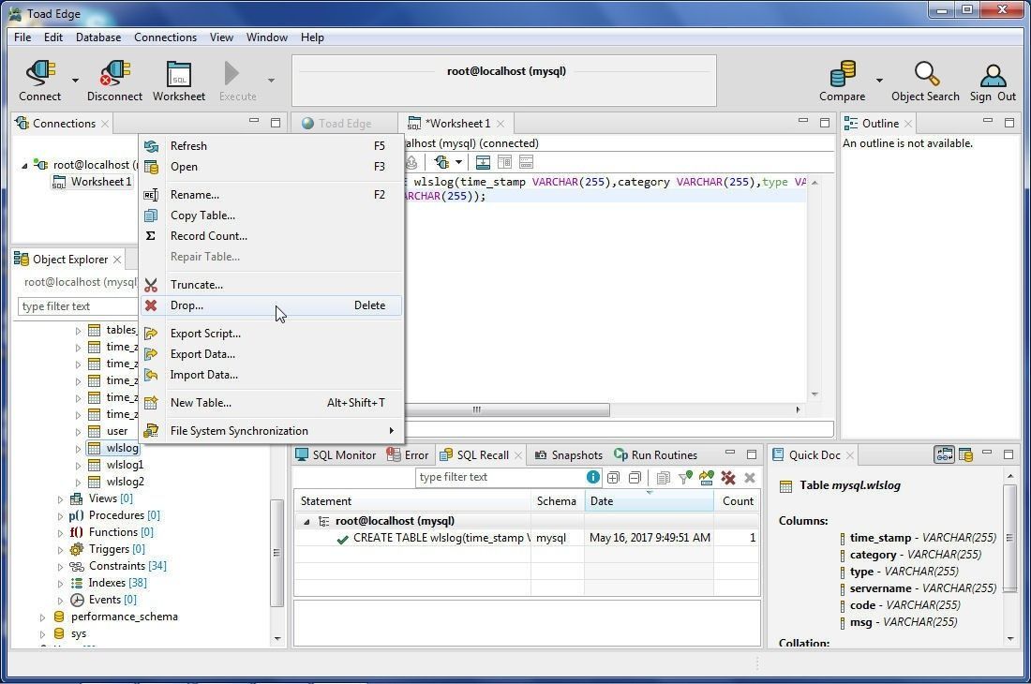The height and width of the screenshot is (684, 1031).
Task: Click the Object Explorer filter text field
Action: (x=78, y=306)
